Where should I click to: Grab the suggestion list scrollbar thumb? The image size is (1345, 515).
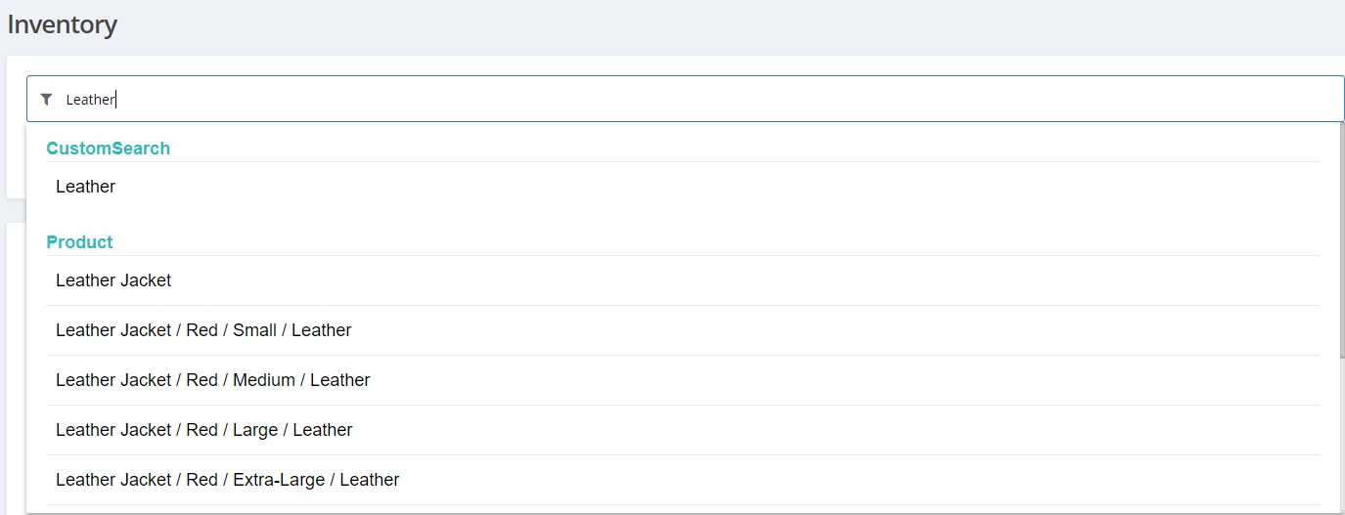1341,239
